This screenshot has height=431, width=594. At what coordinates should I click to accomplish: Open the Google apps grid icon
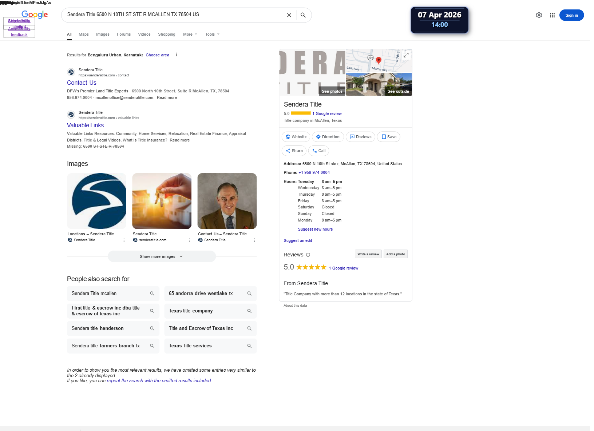(x=552, y=15)
